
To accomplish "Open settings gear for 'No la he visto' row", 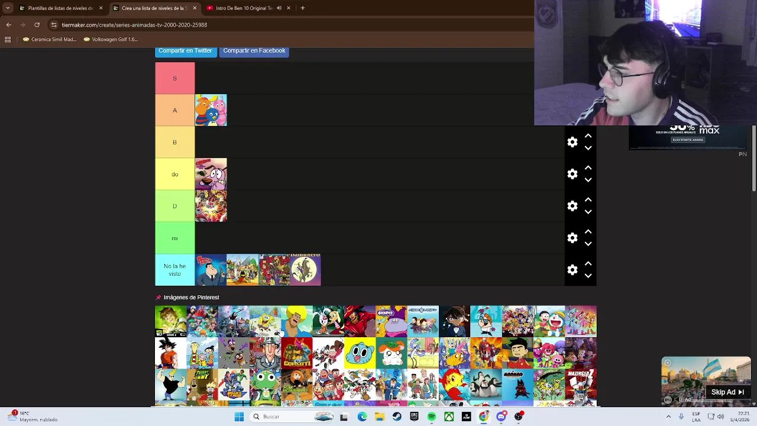I will point(572,270).
